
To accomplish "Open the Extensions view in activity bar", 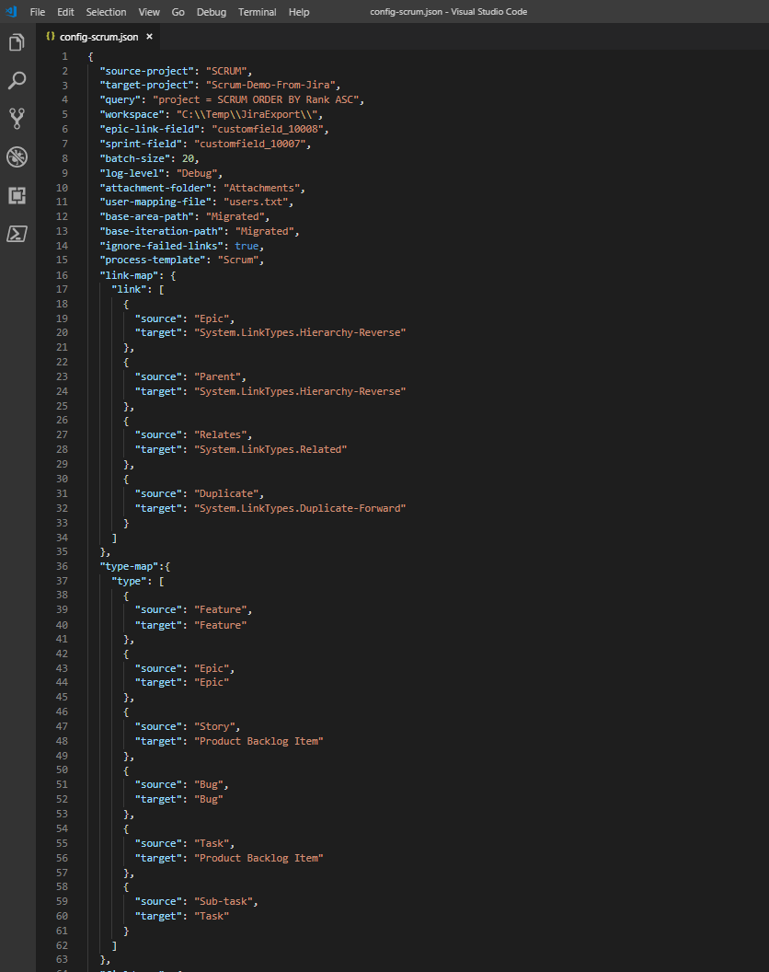I will pyautogui.click(x=17, y=195).
